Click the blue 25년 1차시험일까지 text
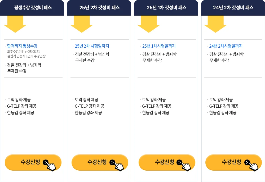 pos(159,46)
